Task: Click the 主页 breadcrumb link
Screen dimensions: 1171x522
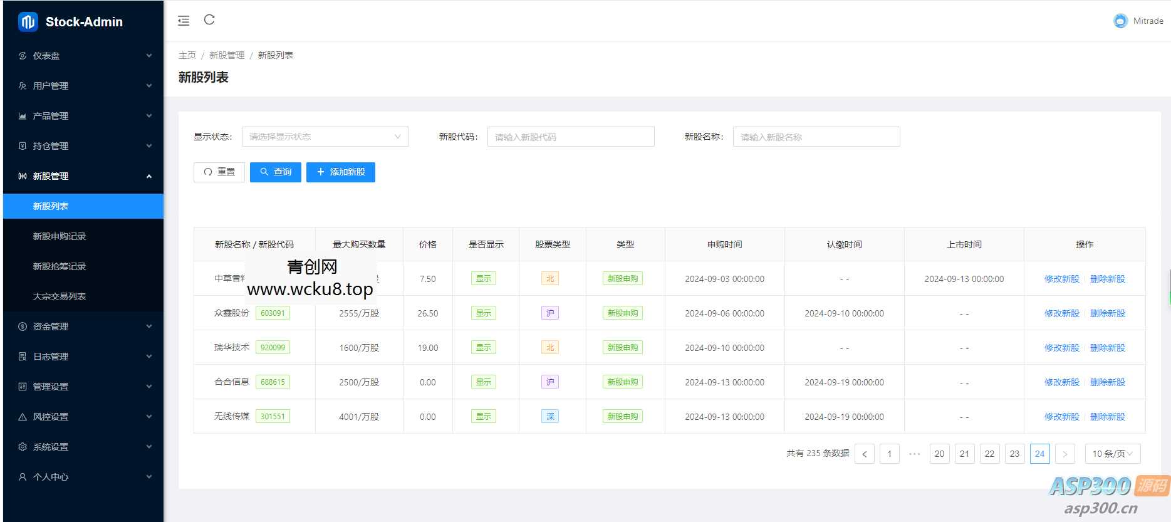Action: [x=187, y=55]
